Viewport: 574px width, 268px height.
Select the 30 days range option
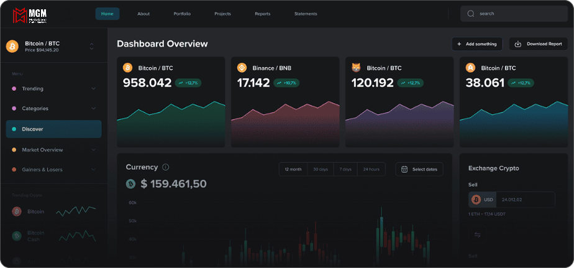click(x=321, y=169)
